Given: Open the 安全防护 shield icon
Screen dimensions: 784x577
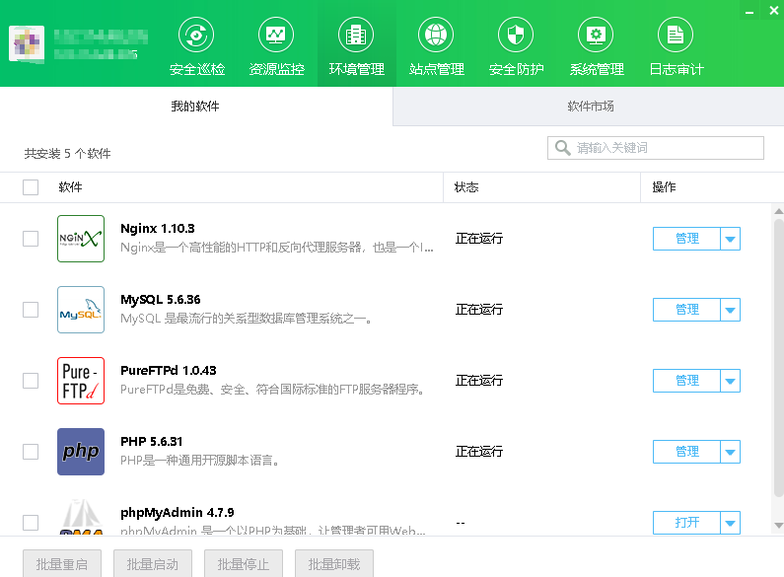Looking at the screenshot, I should click(516, 35).
